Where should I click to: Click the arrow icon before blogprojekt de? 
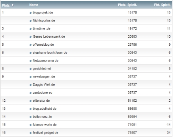(x=30, y=13)
